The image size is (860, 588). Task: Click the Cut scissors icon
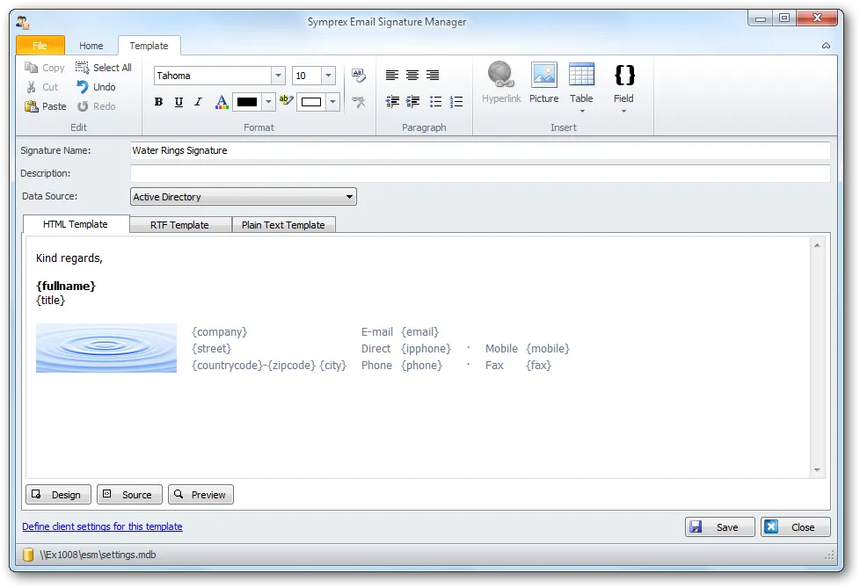point(32,87)
